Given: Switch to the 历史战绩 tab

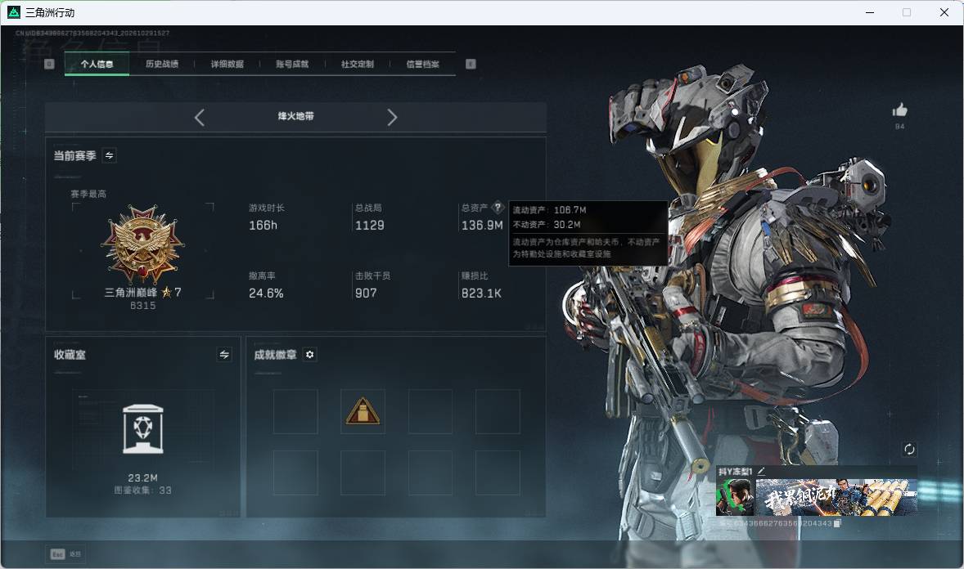Looking at the screenshot, I should (x=162, y=64).
